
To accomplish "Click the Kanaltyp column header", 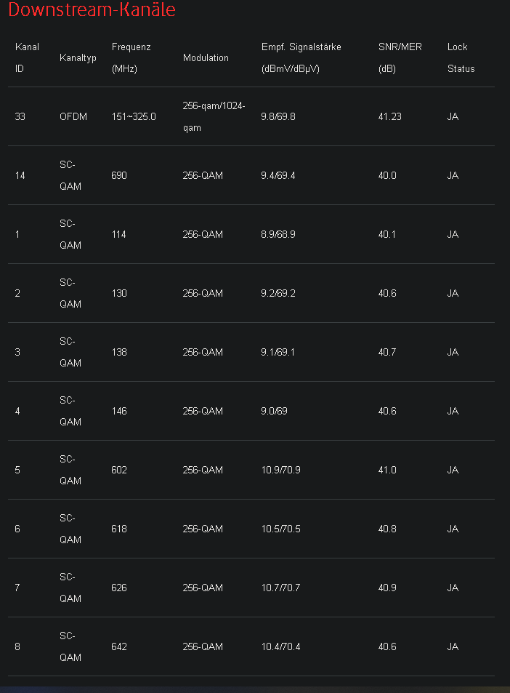I will (x=78, y=57).
